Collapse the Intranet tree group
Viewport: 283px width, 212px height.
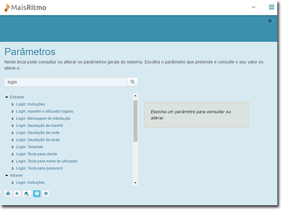[7, 176]
